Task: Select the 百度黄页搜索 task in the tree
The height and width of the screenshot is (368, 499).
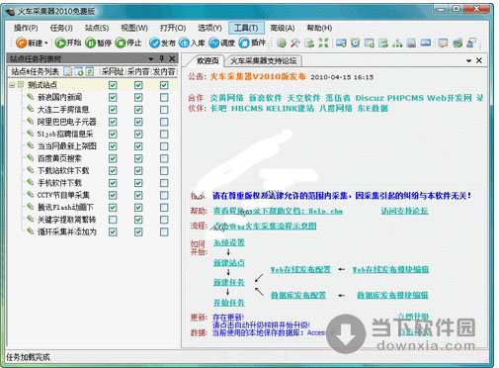Action: click(x=59, y=158)
